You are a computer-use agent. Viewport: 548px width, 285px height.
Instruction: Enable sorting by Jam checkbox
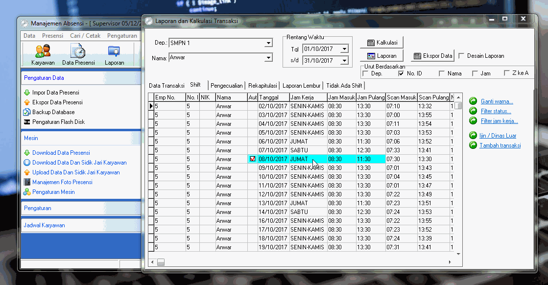point(475,73)
